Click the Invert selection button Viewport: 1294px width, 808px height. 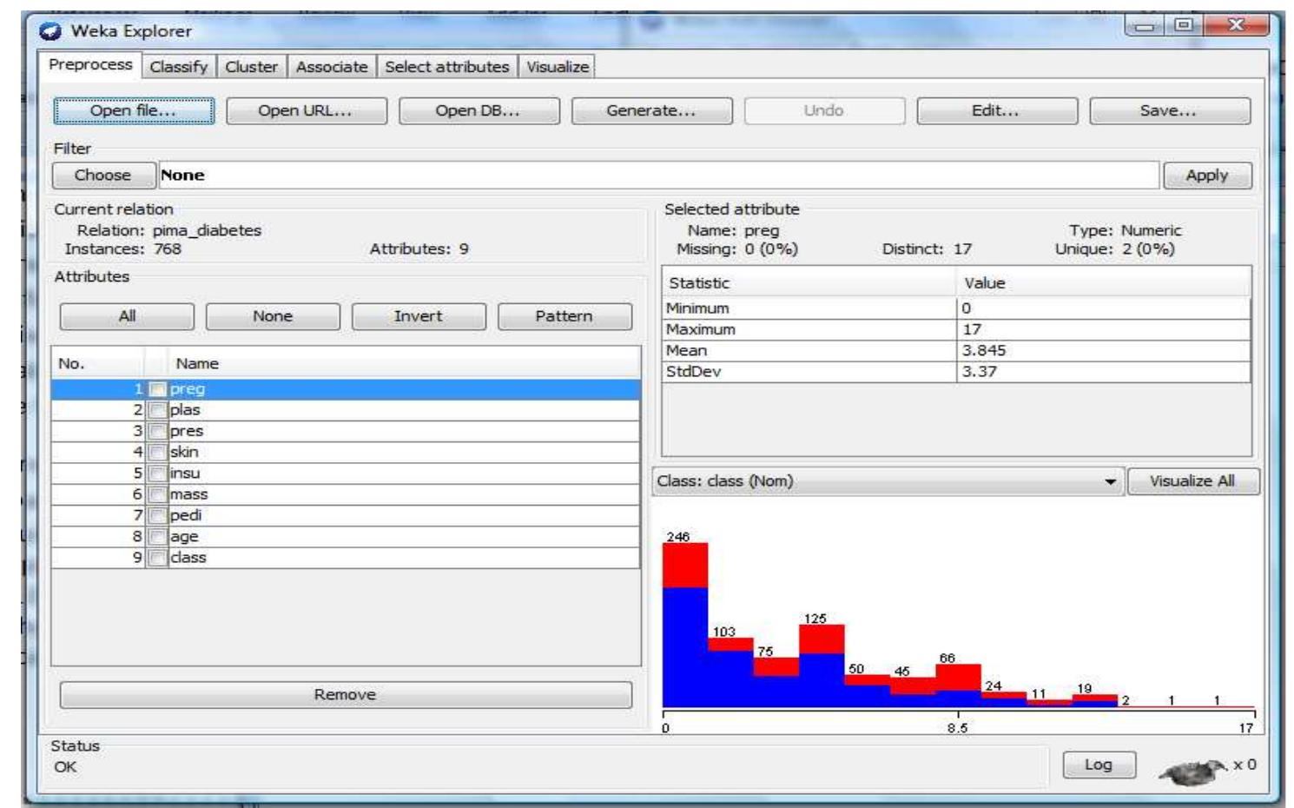click(419, 317)
